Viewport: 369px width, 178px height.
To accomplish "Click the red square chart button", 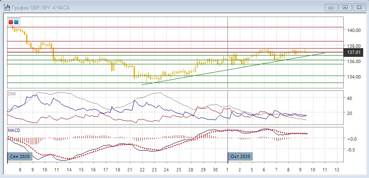I will point(11,22).
